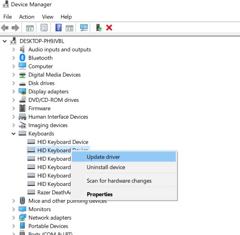240x235 pixels.
Task: Collapse the DESKTOP-PH9JVBL root node
Action: [5, 41]
